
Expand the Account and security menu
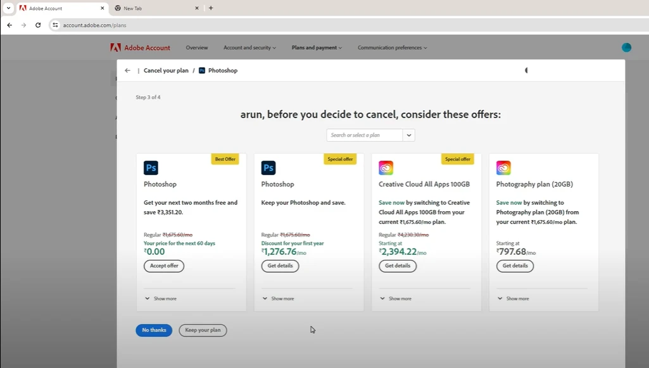[249, 47]
